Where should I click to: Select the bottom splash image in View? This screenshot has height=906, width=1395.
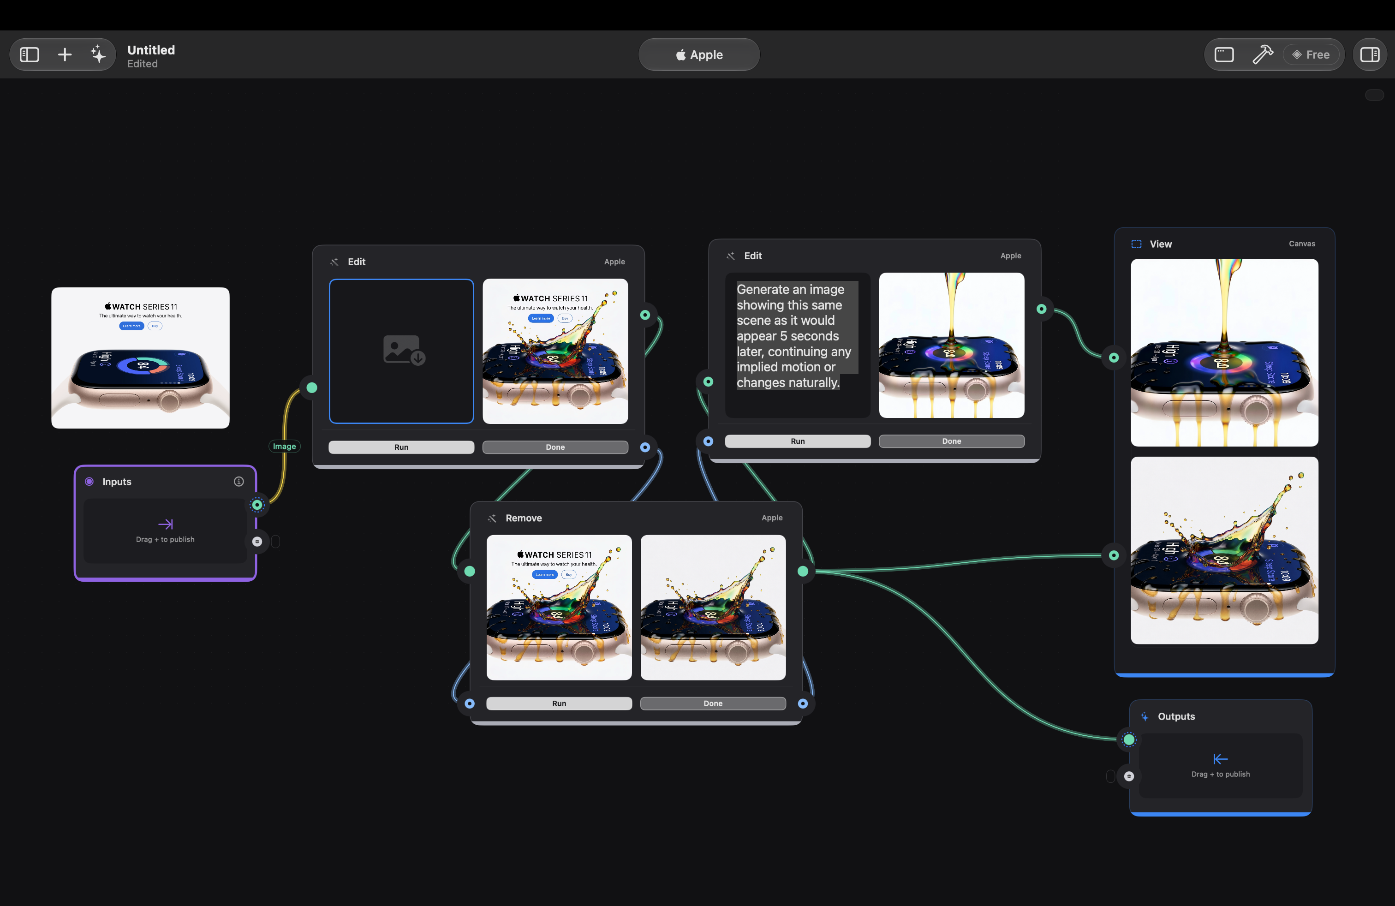pos(1224,550)
